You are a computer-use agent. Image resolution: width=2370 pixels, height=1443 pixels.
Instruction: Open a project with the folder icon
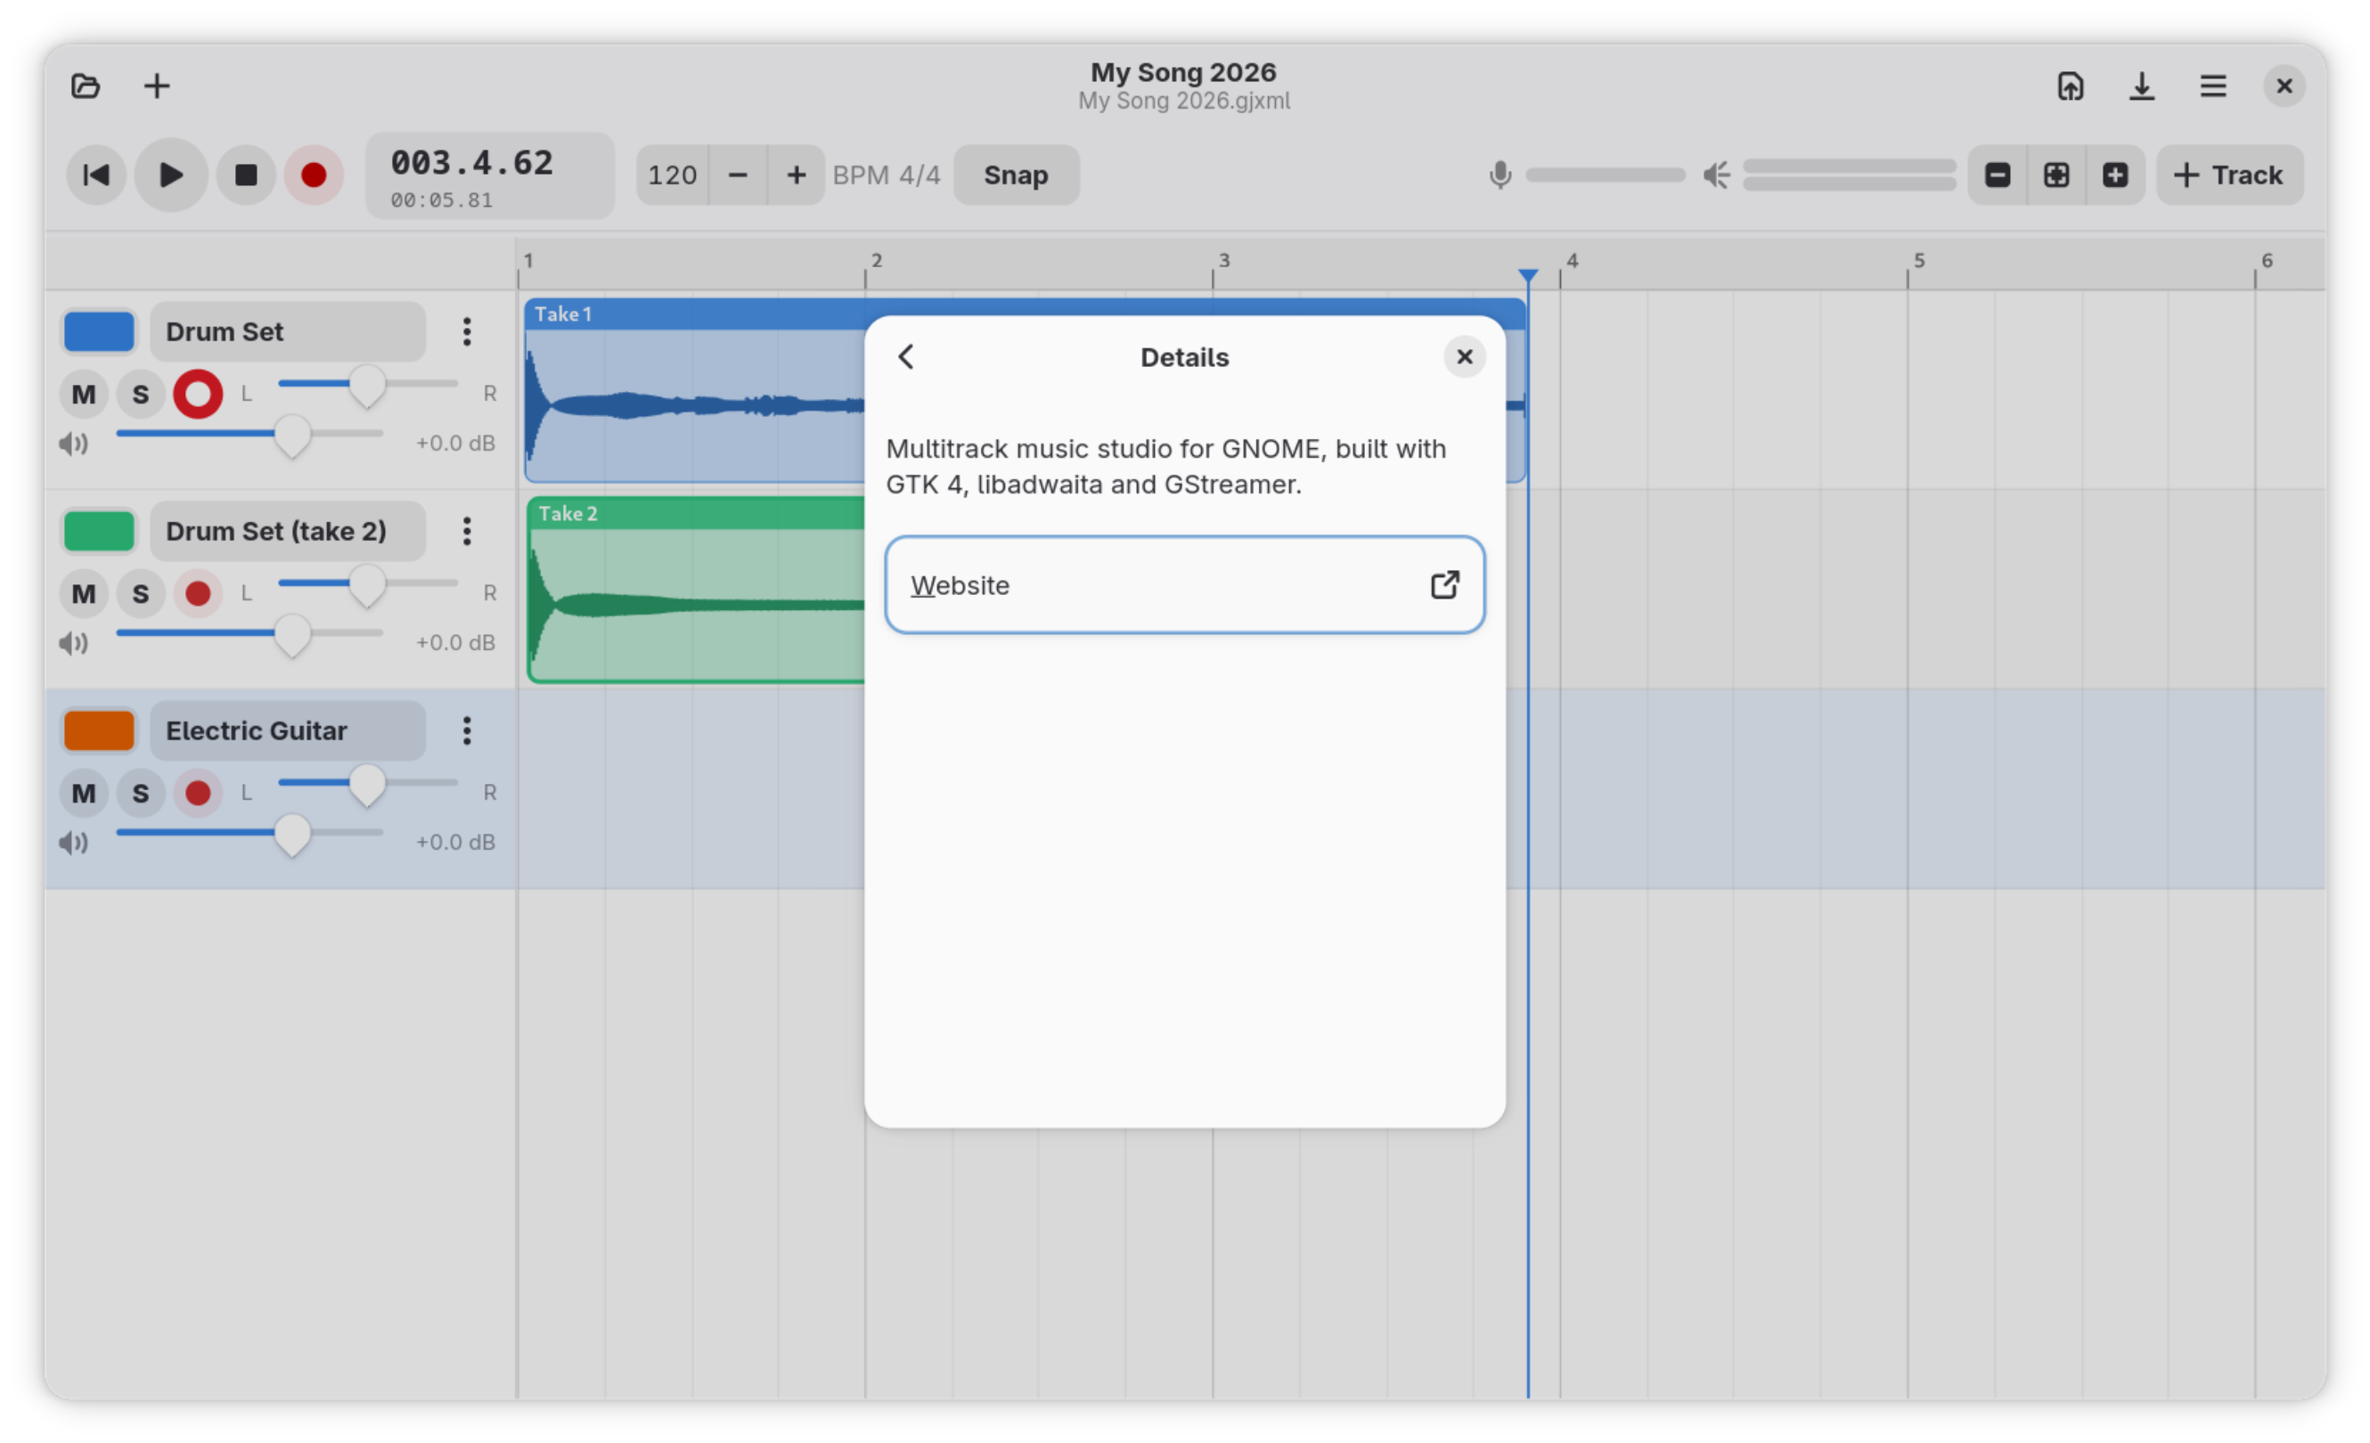click(86, 86)
